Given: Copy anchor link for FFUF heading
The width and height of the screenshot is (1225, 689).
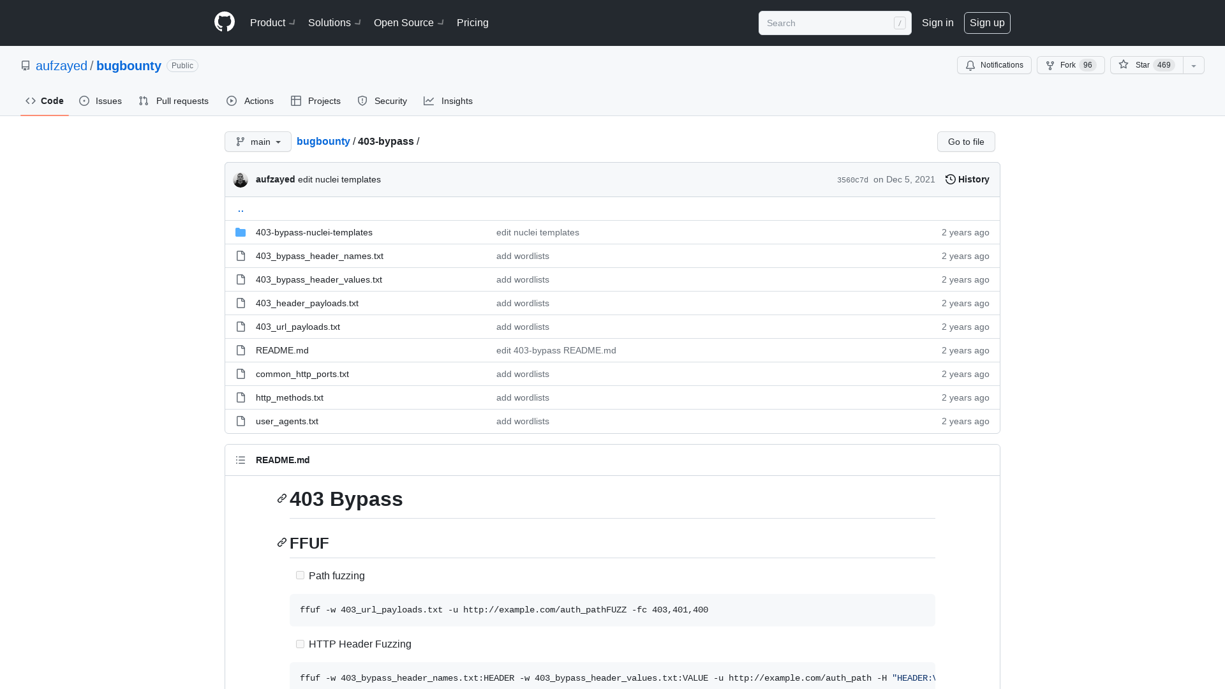Looking at the screenshot, I should tap(282, 542).
